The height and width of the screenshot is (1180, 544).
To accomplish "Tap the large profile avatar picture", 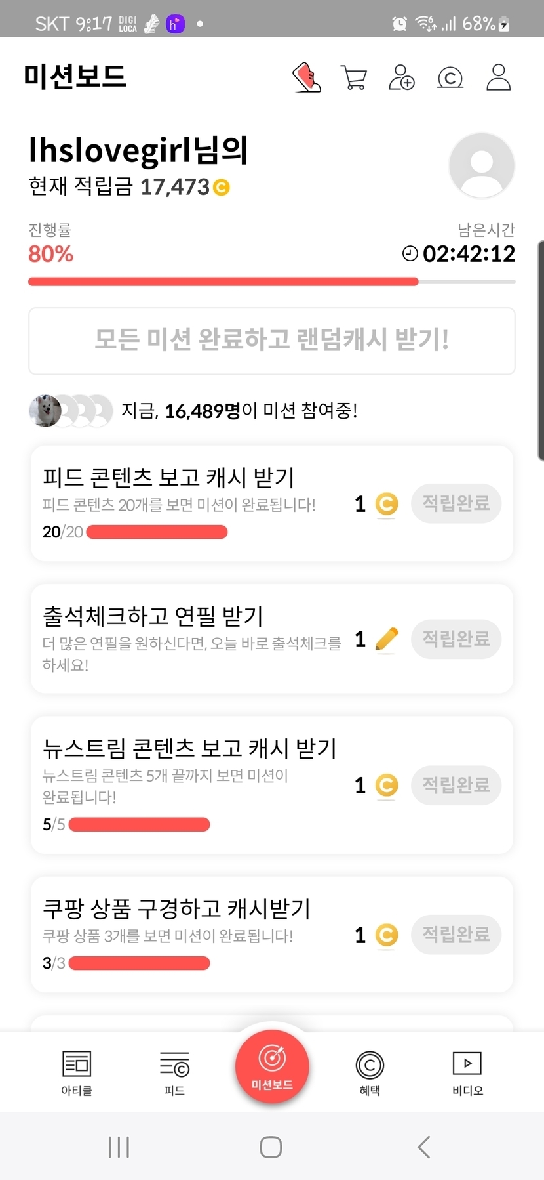I will [482, 165].
